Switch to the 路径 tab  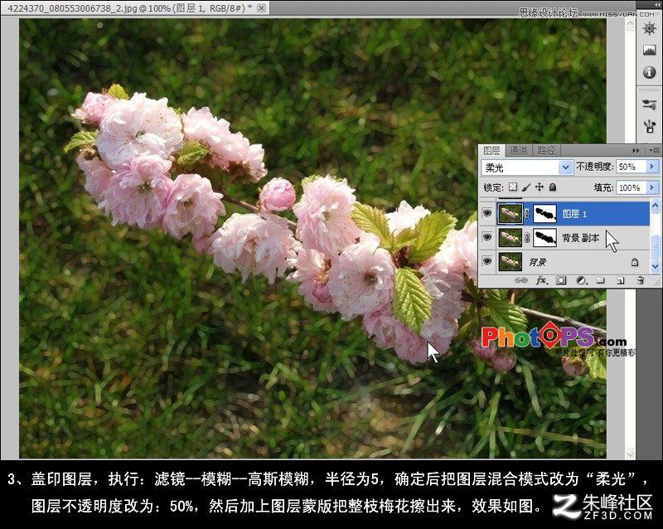coord(546,150)
